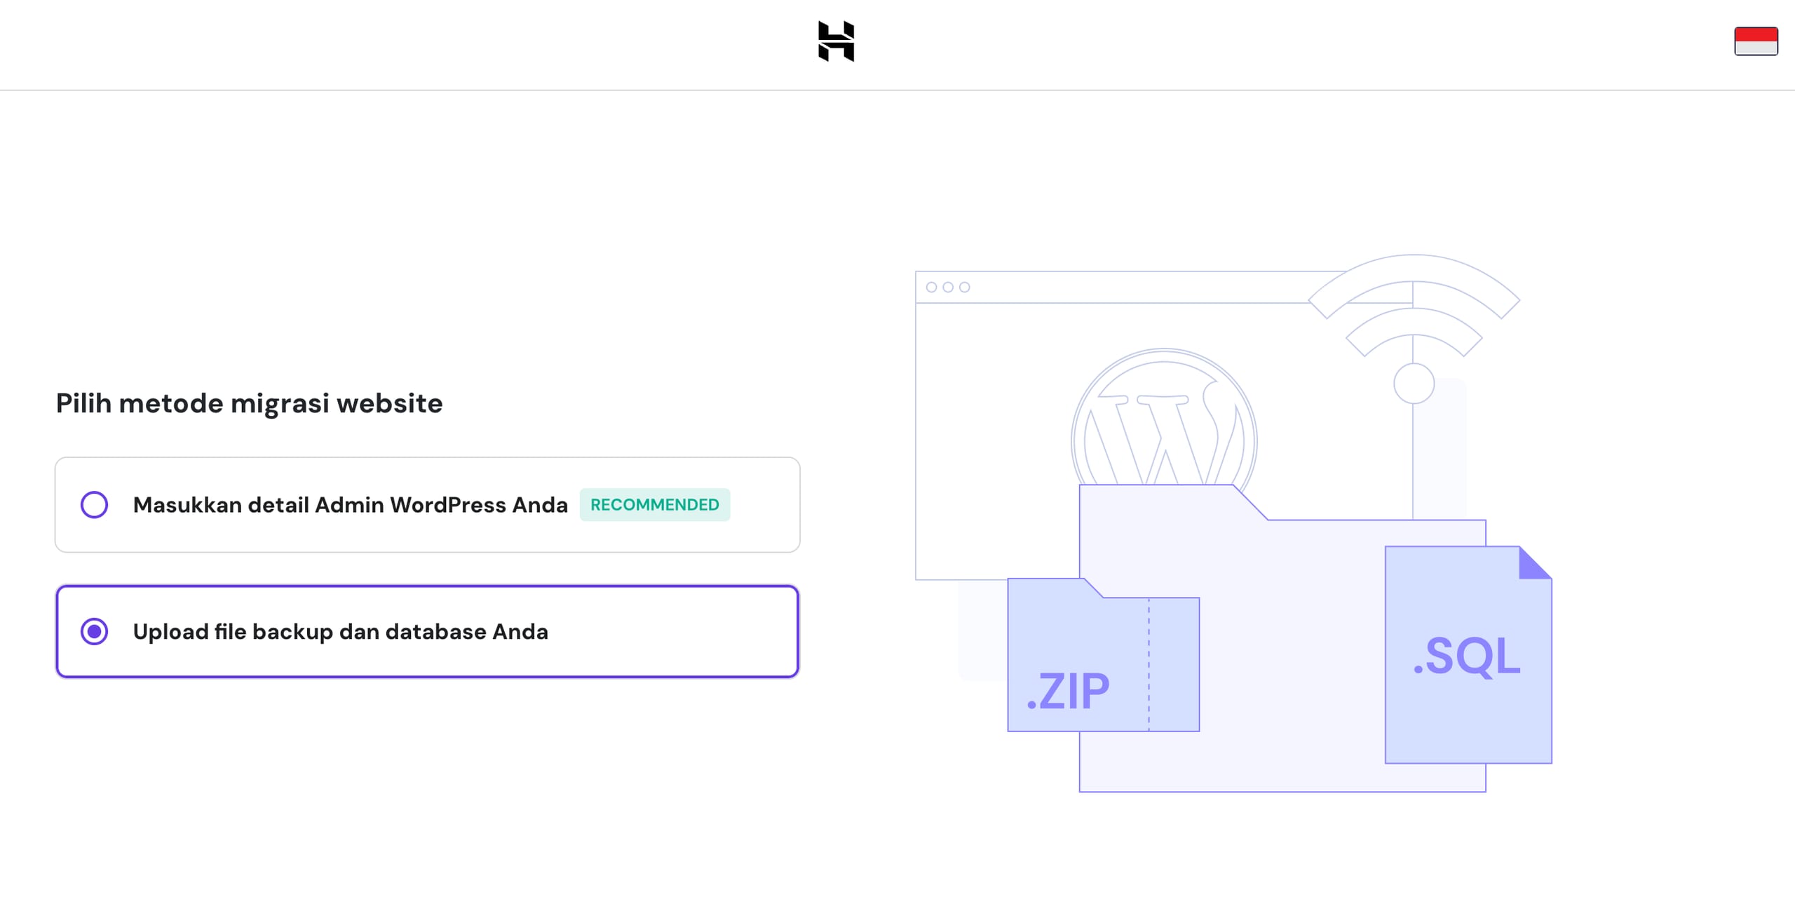Click the "Upload file backup dan database Anda" label
This screenshot has height=918, width=1795.
pos(341,631)
